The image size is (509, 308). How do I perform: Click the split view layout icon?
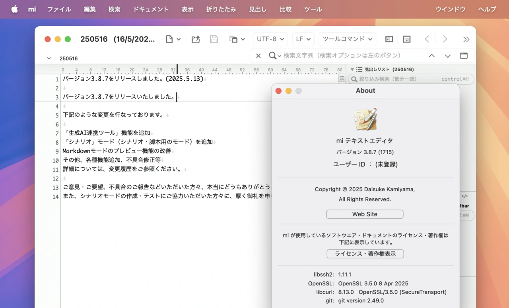point(406,39)
